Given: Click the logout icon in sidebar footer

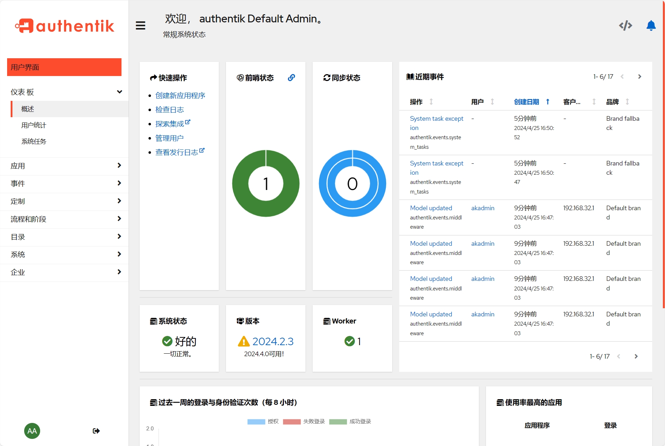Looking at the screenshot, I should click(96, 431).
